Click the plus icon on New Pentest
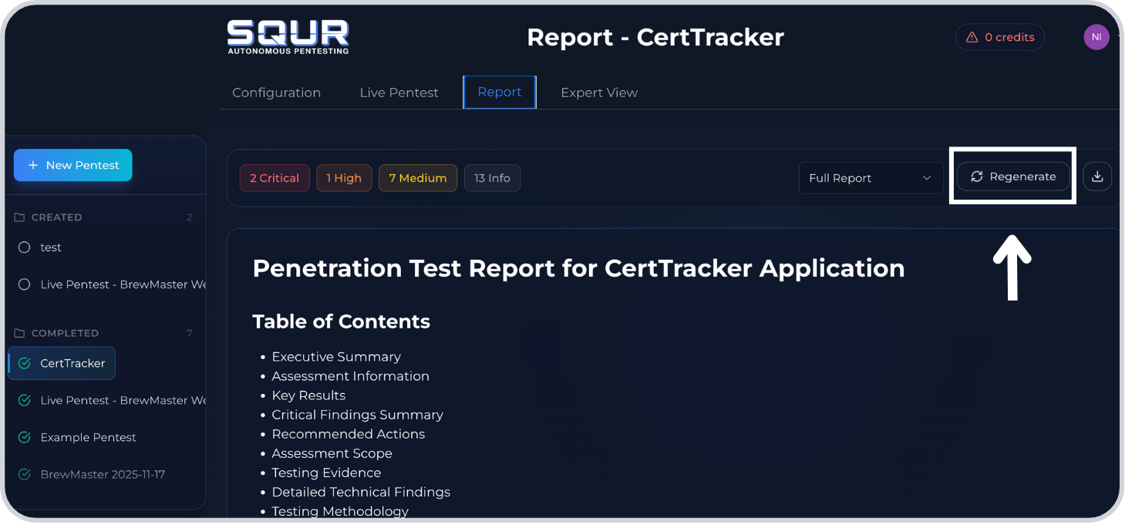This screenshot has height=525, width=1125. point(33,165)
